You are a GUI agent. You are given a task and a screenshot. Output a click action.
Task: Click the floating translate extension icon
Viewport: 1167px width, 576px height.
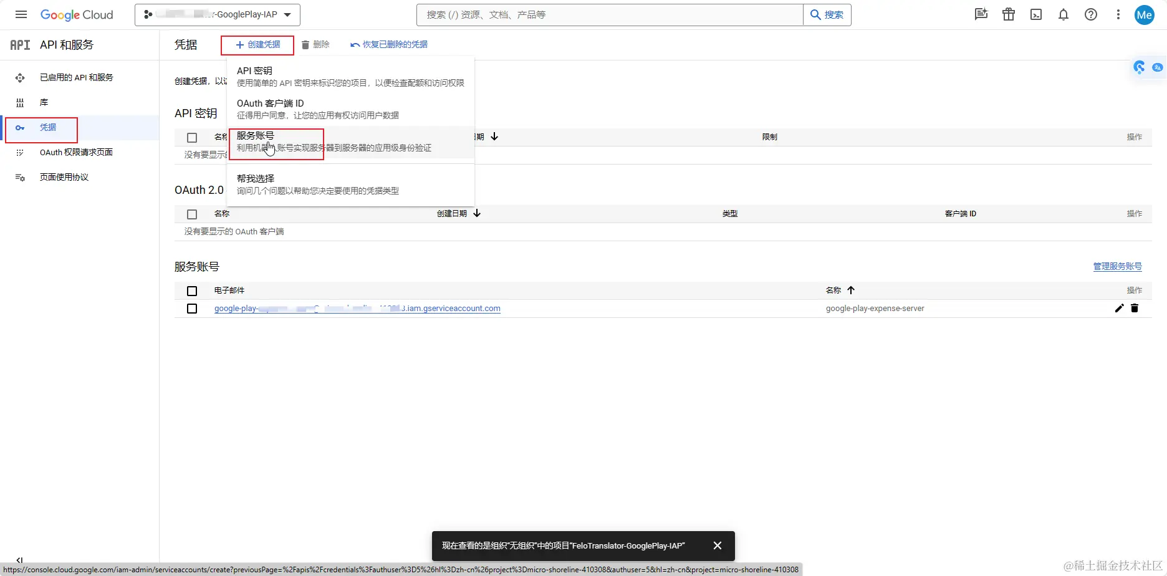pyautogui.click(x=1158, y=67)
